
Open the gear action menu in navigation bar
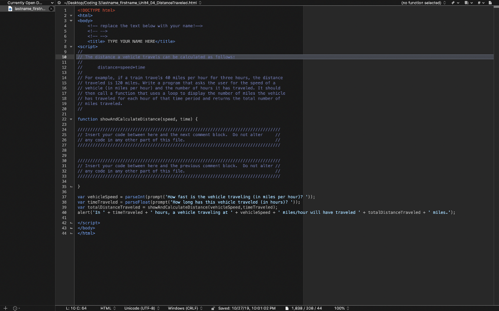[59, 2]
